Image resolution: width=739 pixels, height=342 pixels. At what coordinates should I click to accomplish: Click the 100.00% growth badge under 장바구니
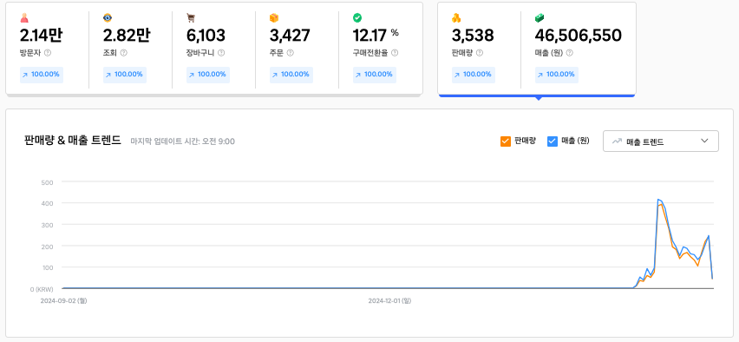pos(208,75)
